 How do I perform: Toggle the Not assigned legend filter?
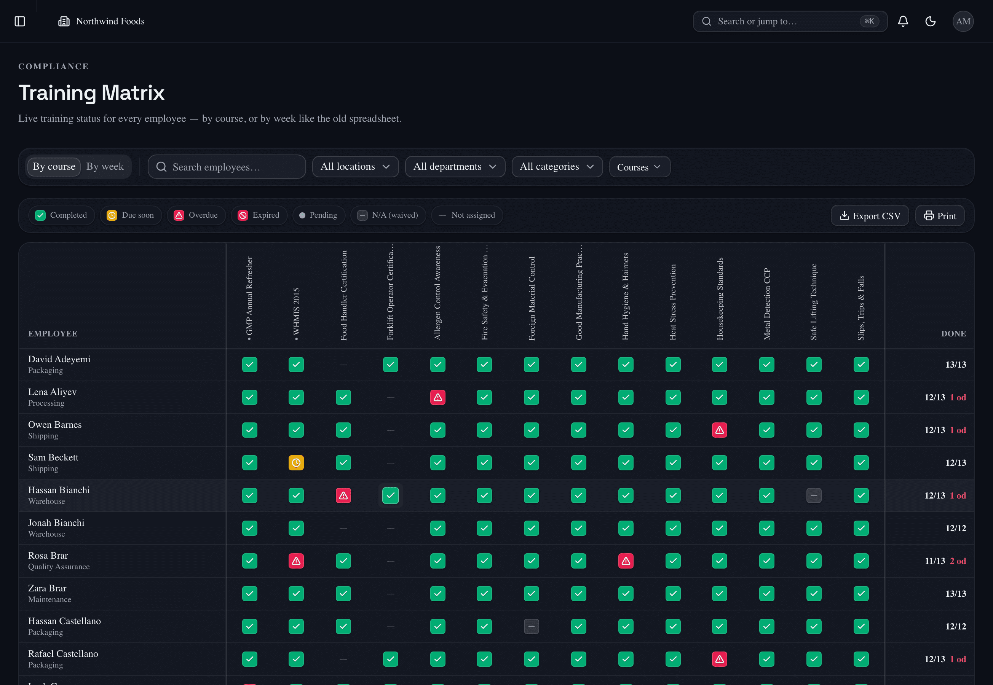pyautogui.click(x=467, y=215)
